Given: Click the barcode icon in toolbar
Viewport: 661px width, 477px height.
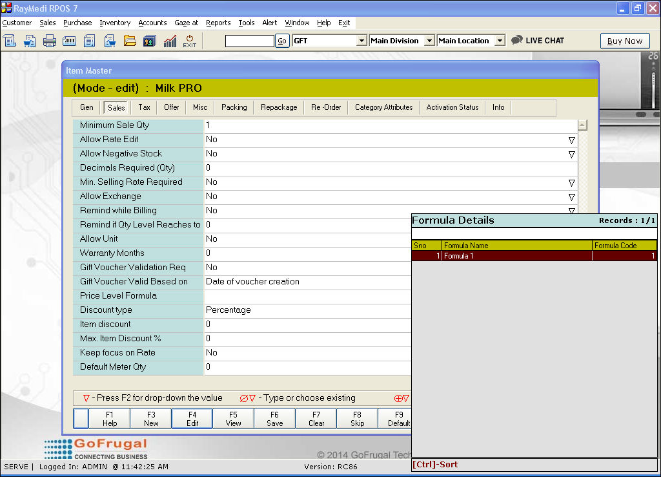Looking at the screenshot, I should coord(69,41).
